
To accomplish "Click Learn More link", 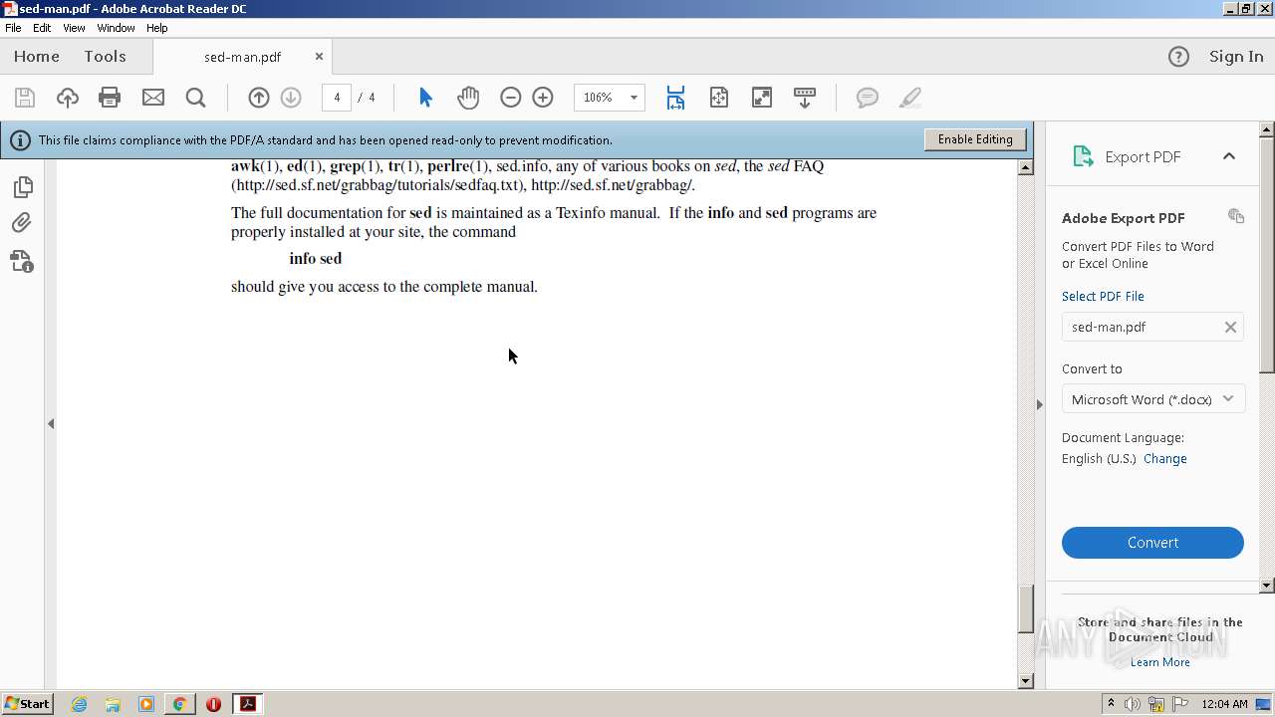I will coord(1160,662).
